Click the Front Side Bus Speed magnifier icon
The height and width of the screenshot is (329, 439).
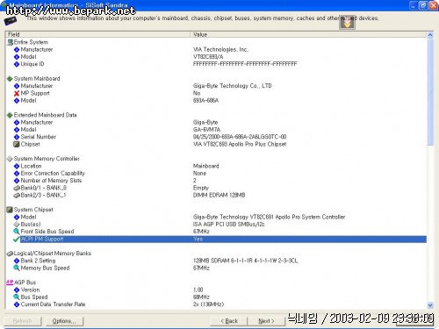[x=17, y=232]
